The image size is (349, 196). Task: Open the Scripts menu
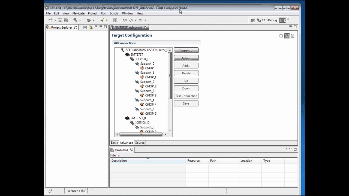point(114,13)
